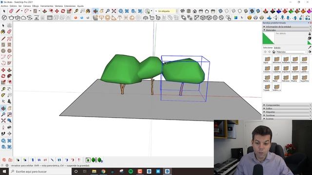This screenshot has height=175, width=312.
Task: Toggle Shaded With Textures style icon
Action: point(252,11)
